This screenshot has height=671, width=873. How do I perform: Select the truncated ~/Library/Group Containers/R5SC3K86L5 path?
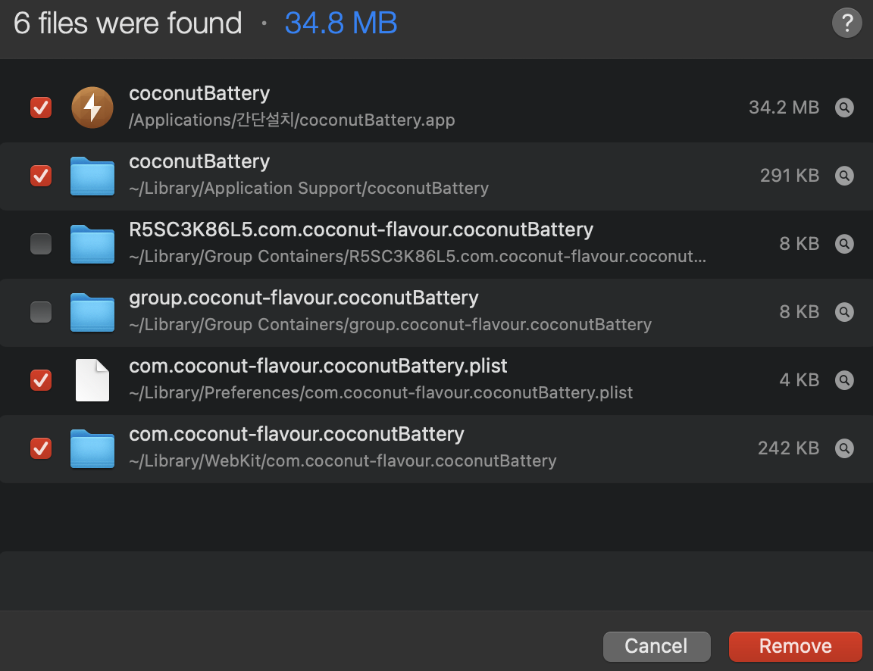click(x=418, y=257)
